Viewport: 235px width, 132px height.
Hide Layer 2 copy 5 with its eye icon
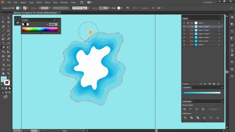184,26
